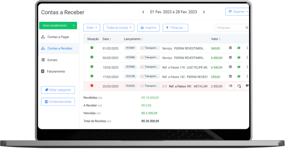This screenshot has width=285, height=149.
Task: Expand the Exibir dropdown
Action: 91,28
